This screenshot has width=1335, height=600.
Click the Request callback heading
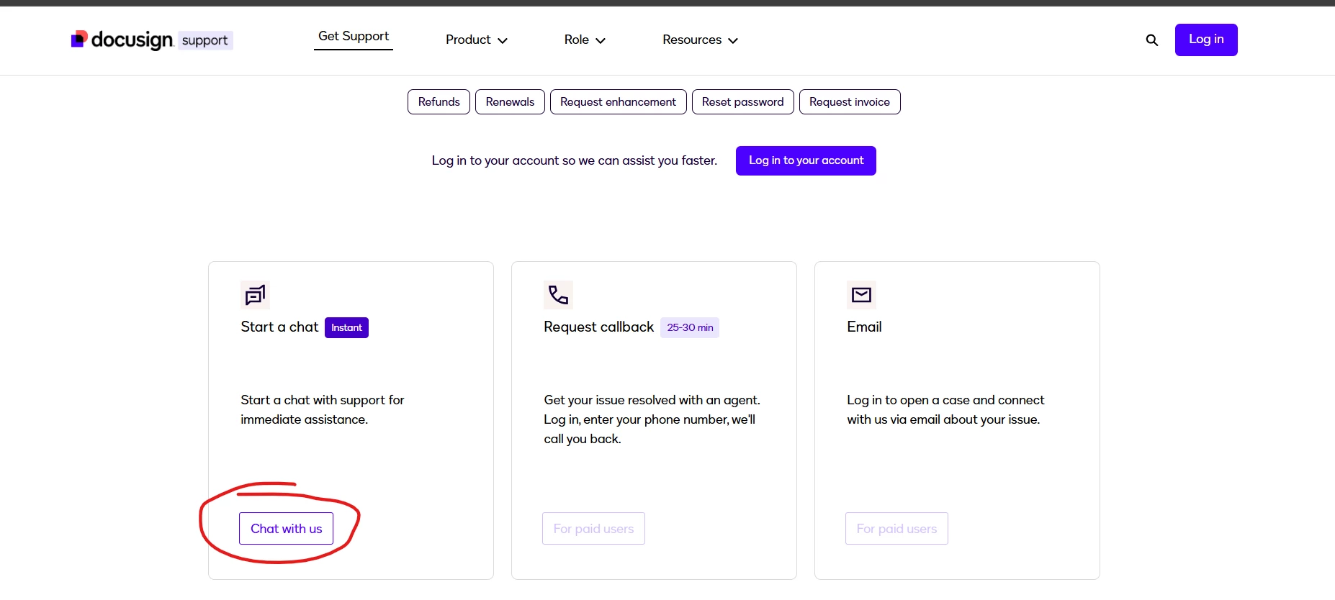[x=598, y=327]
